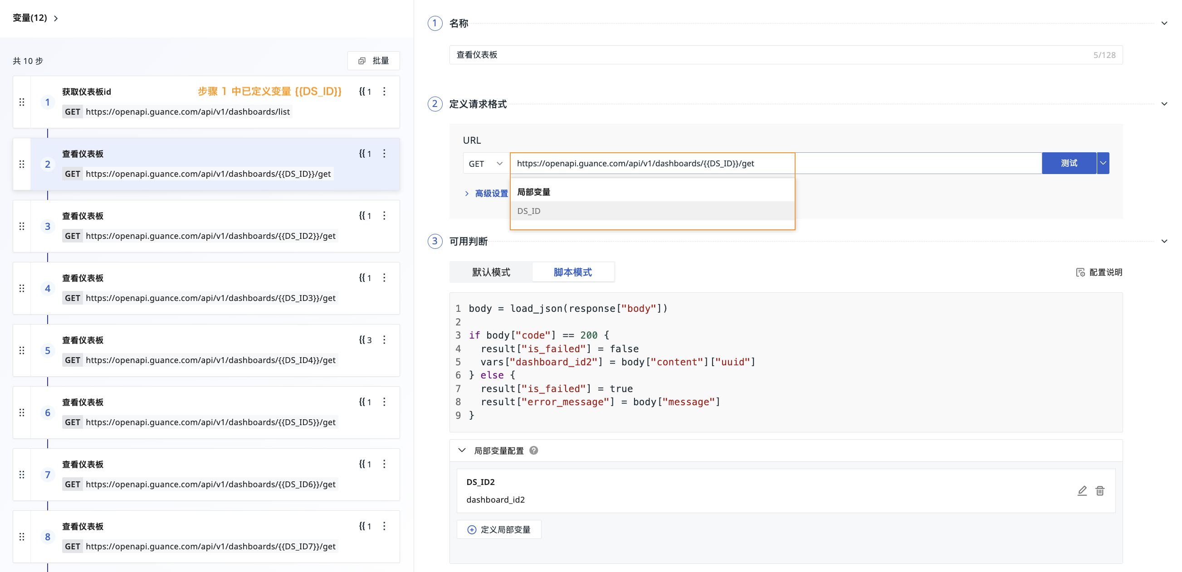This screenshot has width=1182, height=572.
Task: Open the three-dot menu for step 1
Action: coord(384,91)
